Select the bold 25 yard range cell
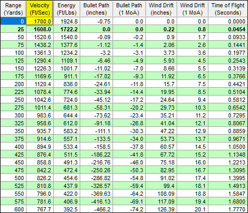The height and width of the screenshot is (213, 248). (13, 29)
